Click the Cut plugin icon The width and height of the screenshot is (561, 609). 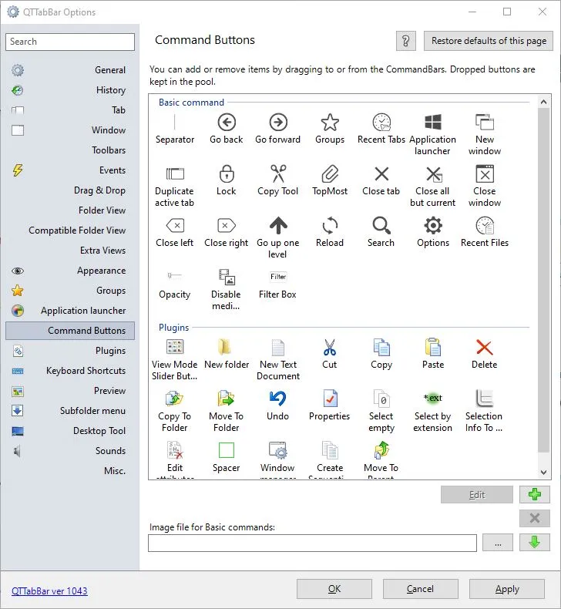click(330, 347)
